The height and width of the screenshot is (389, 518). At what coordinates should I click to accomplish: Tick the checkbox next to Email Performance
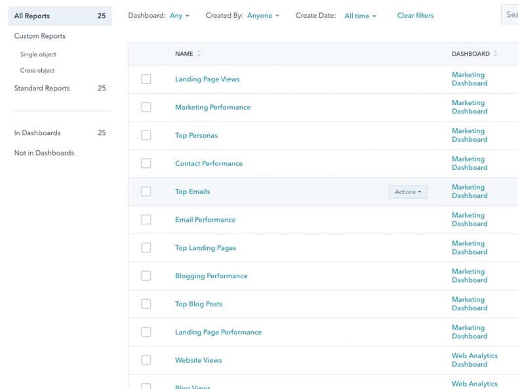[x=146, y=220]
